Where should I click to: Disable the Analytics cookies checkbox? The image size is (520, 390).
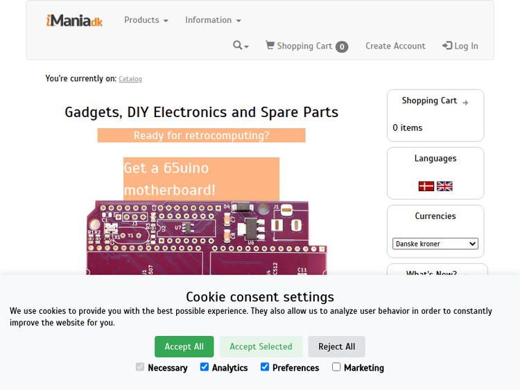tap(205, 367)
